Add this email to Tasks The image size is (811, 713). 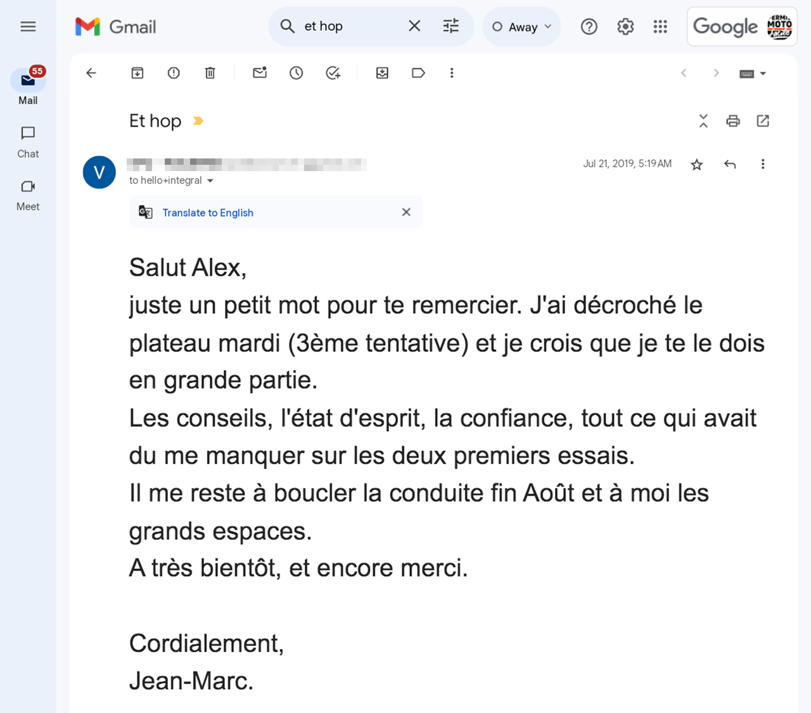point(333,73)
